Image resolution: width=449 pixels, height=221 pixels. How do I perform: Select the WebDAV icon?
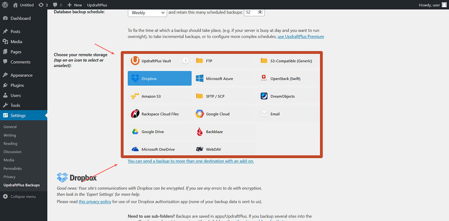[x=199, y=149]
